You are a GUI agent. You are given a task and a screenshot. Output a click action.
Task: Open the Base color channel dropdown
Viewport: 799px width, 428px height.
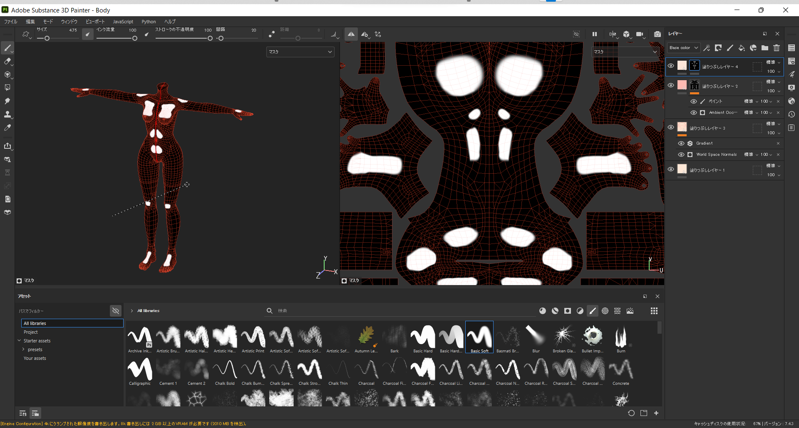[684, 48]
